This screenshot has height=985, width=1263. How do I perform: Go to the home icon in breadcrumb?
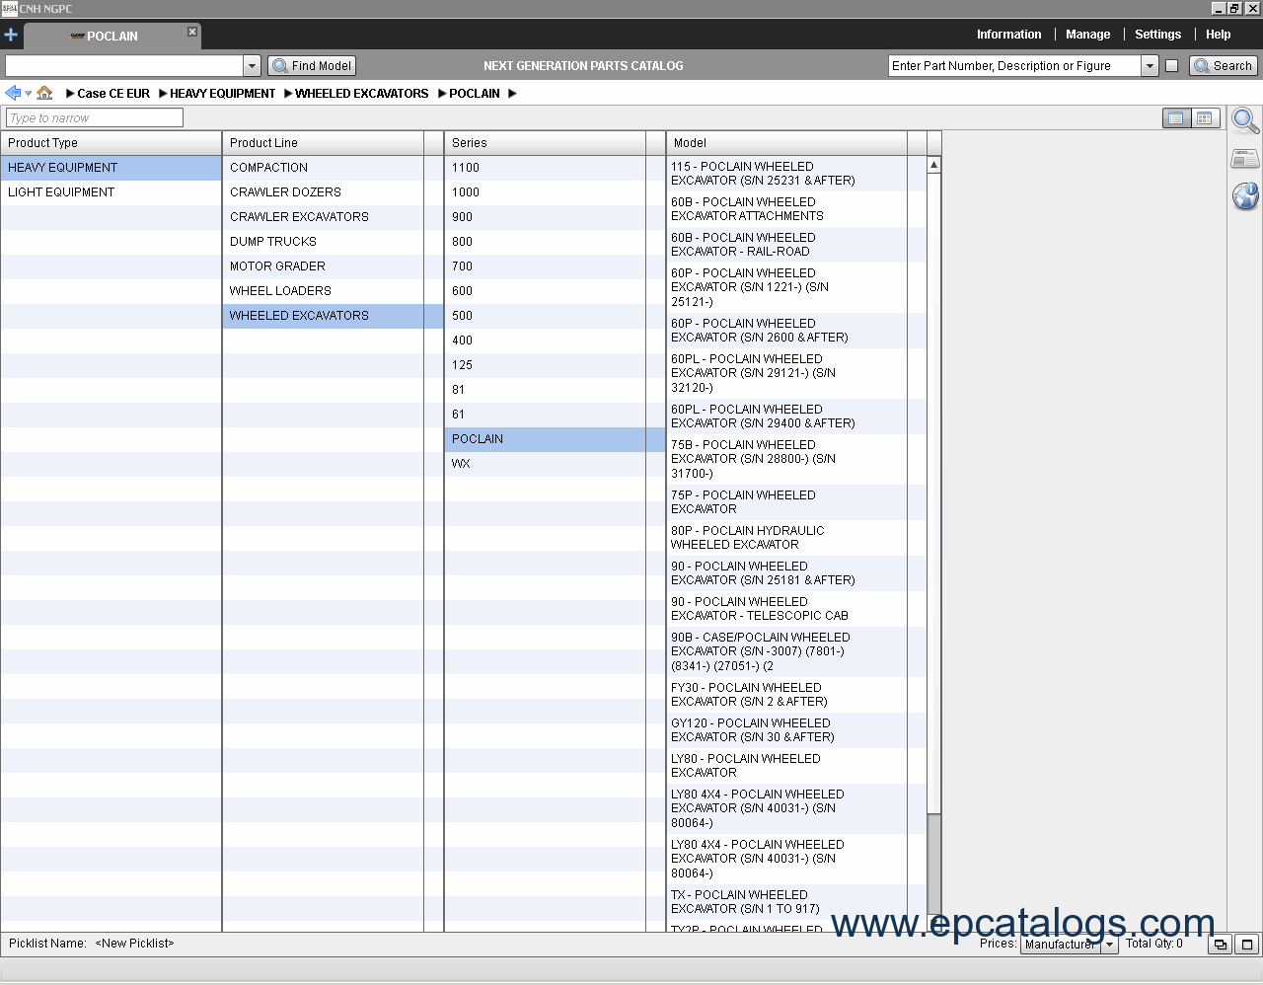point(44,93)
